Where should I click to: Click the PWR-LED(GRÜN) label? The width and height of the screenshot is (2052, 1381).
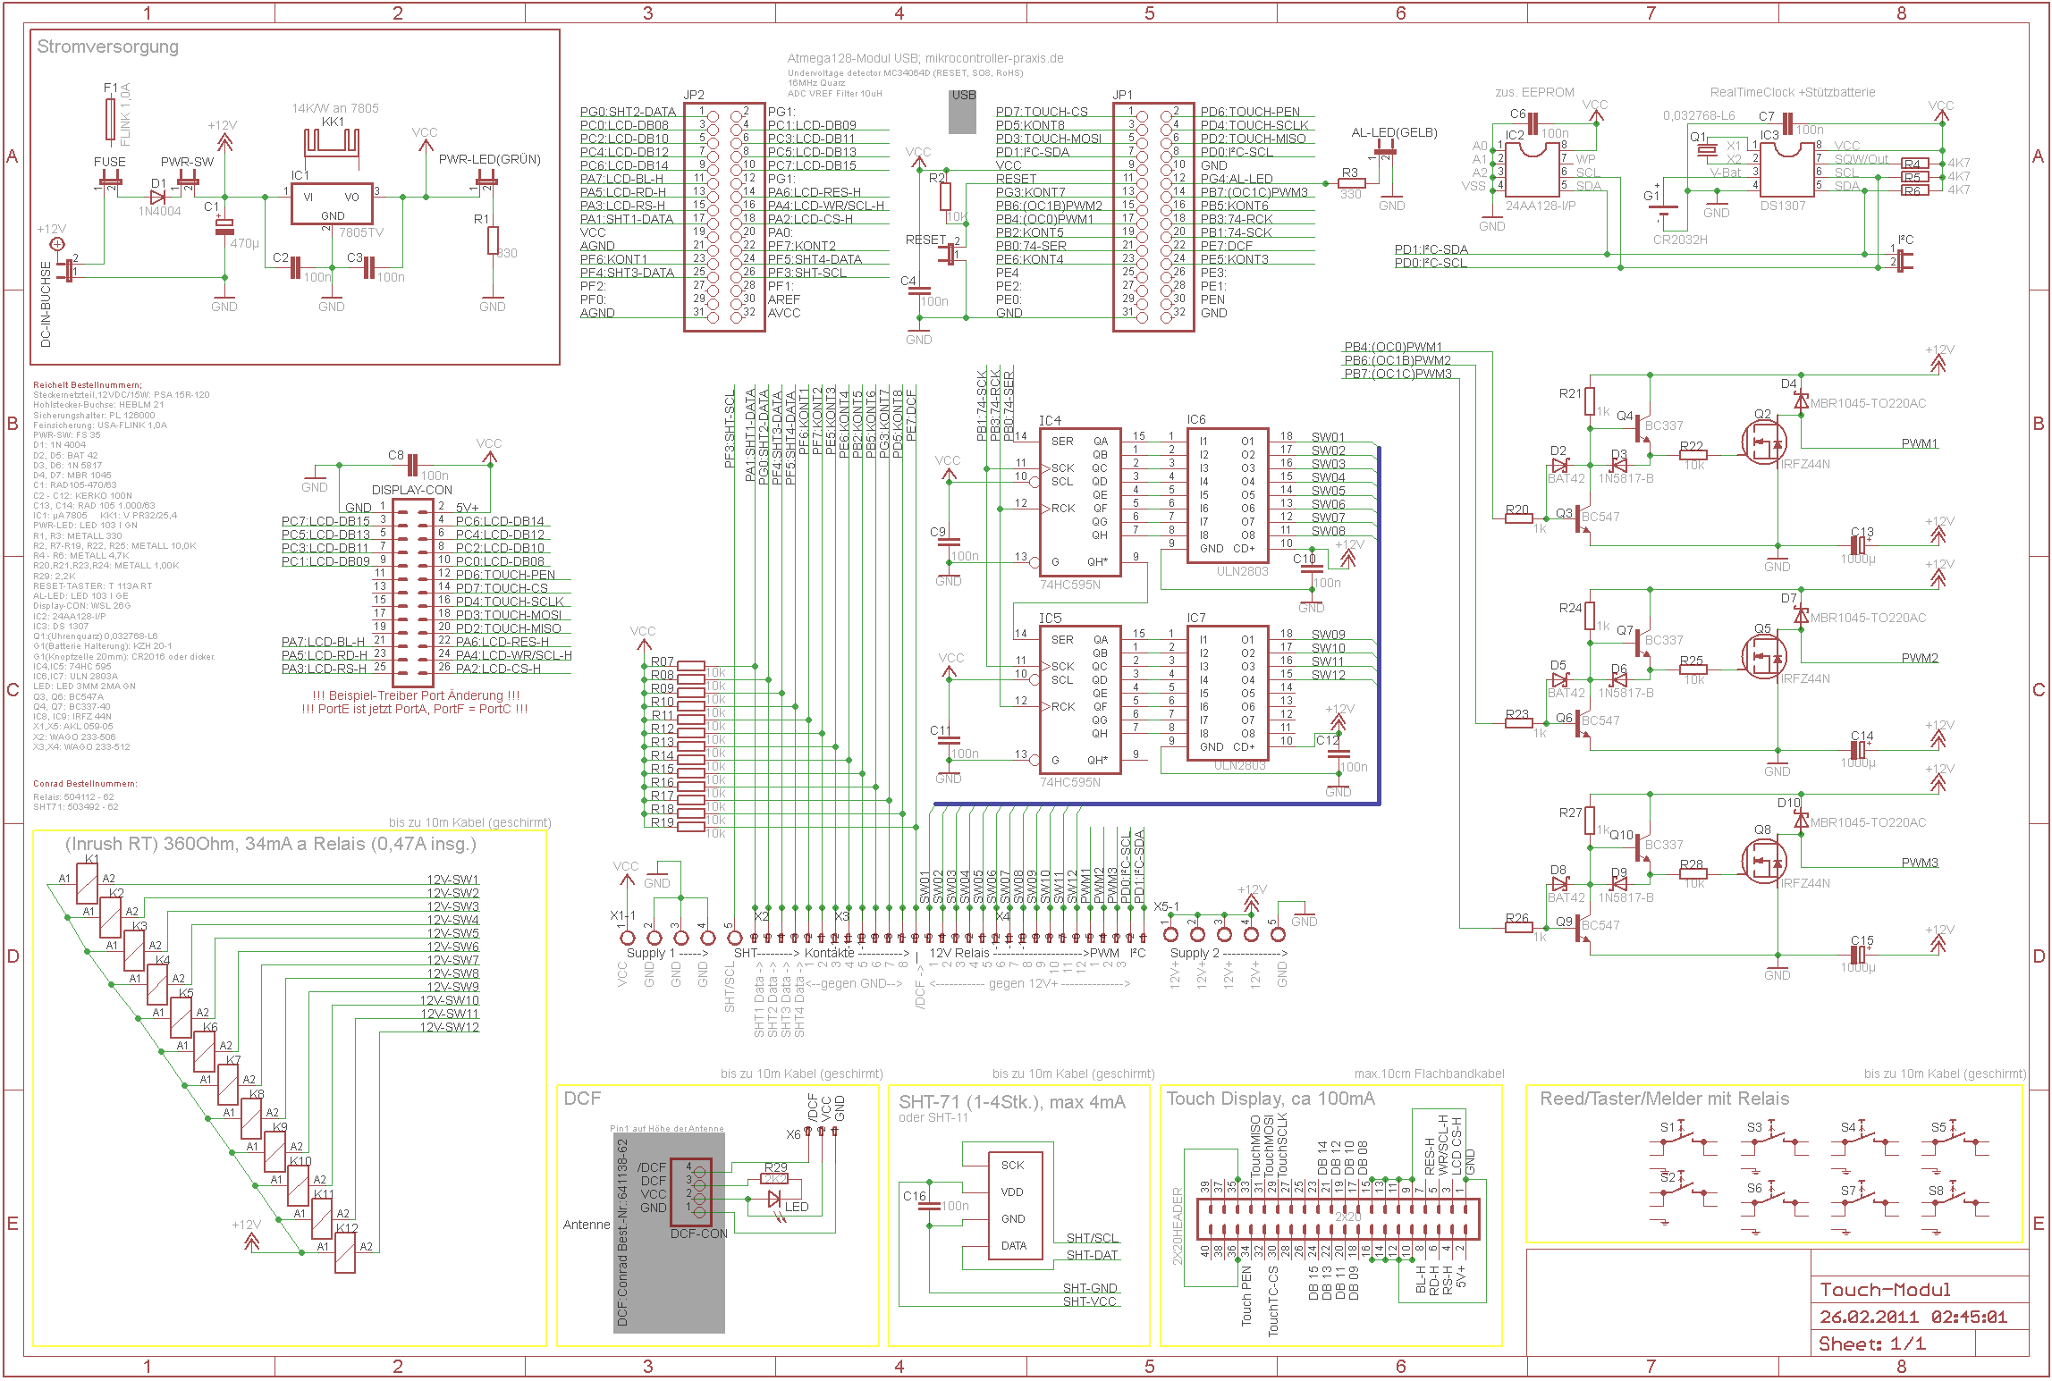tap(489, 159)
